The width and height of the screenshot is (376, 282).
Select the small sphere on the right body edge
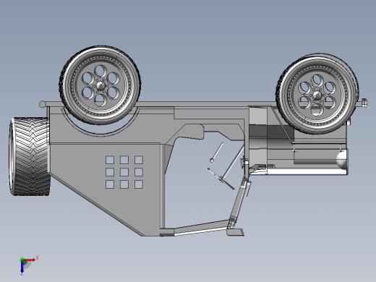[x=342, y=159]
